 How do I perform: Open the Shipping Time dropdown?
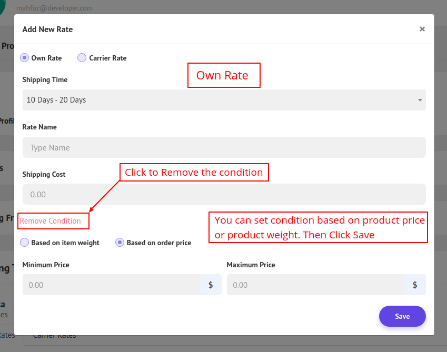coord(224,100)
